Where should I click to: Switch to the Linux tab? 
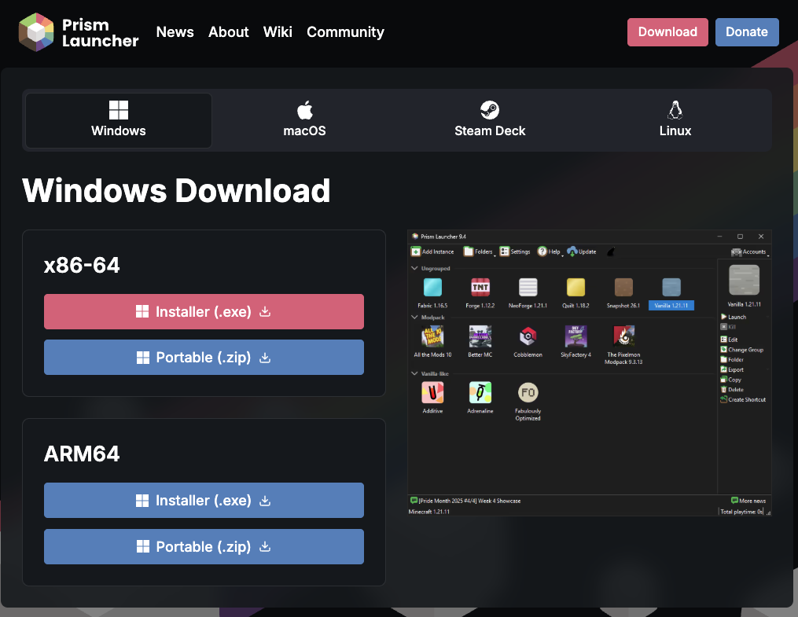675,120
